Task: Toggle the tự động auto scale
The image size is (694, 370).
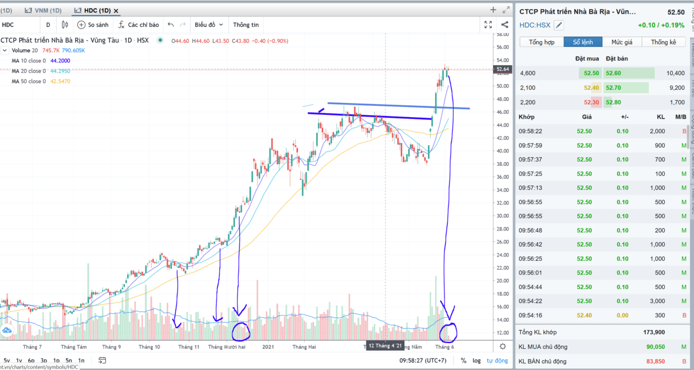Action: (x=497, y=360)
